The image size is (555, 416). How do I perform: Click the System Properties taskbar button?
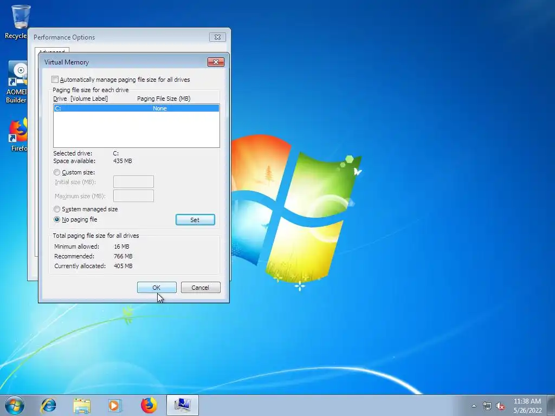coord(182,405)
